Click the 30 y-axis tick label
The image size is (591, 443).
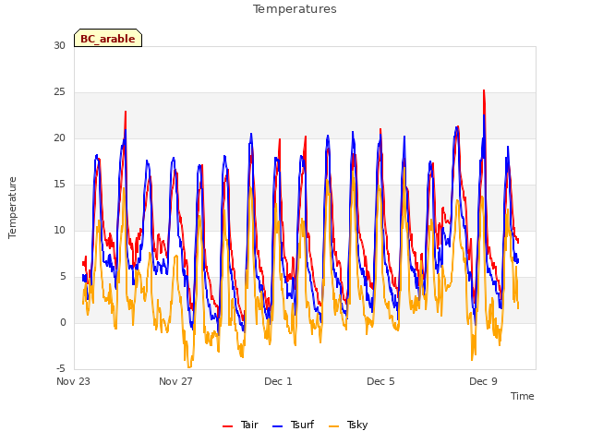[x=59, y=45]
